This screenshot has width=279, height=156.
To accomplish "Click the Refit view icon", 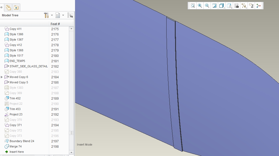I will tap(193, 6).
